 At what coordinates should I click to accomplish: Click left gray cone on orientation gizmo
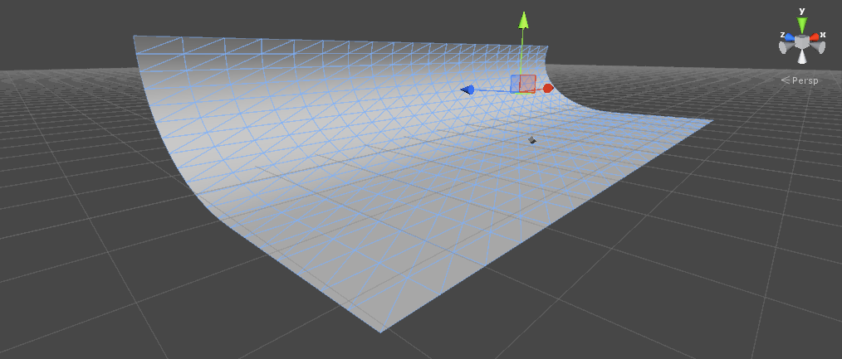tap(785, 48)
